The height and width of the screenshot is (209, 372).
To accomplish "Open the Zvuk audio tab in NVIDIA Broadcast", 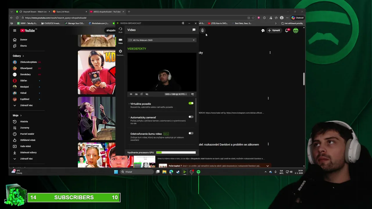I will [x=120, y=30].
